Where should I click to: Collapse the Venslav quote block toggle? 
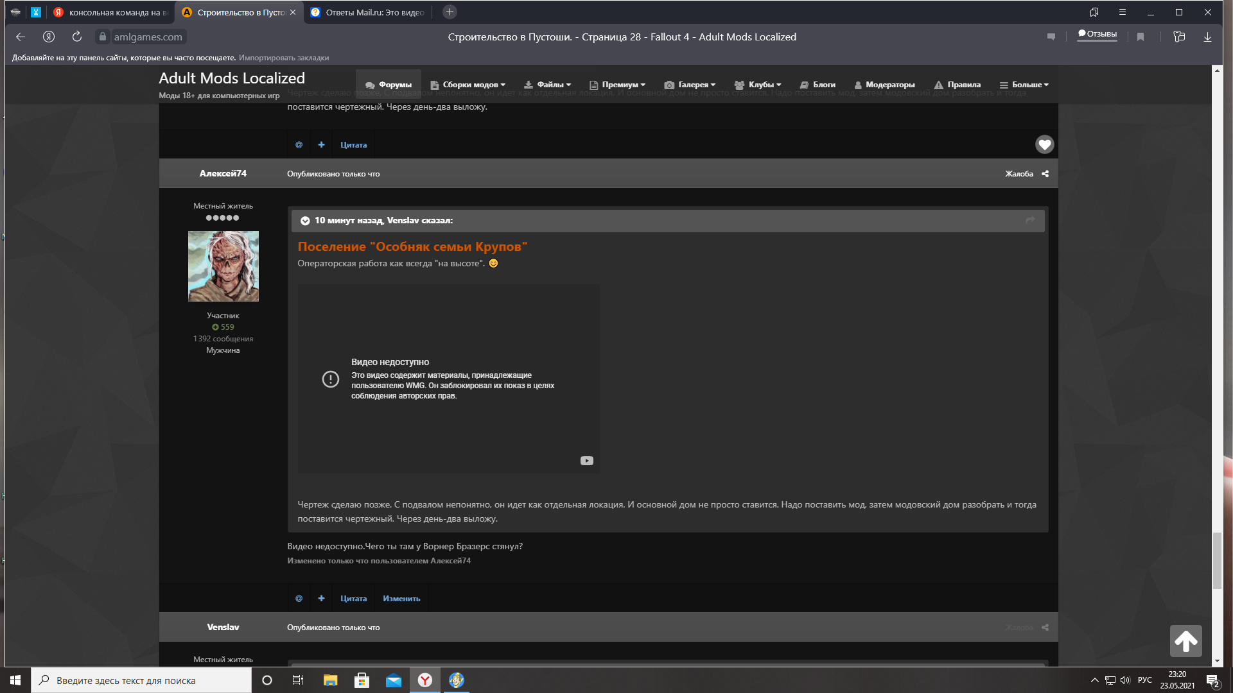pos(305,221)
